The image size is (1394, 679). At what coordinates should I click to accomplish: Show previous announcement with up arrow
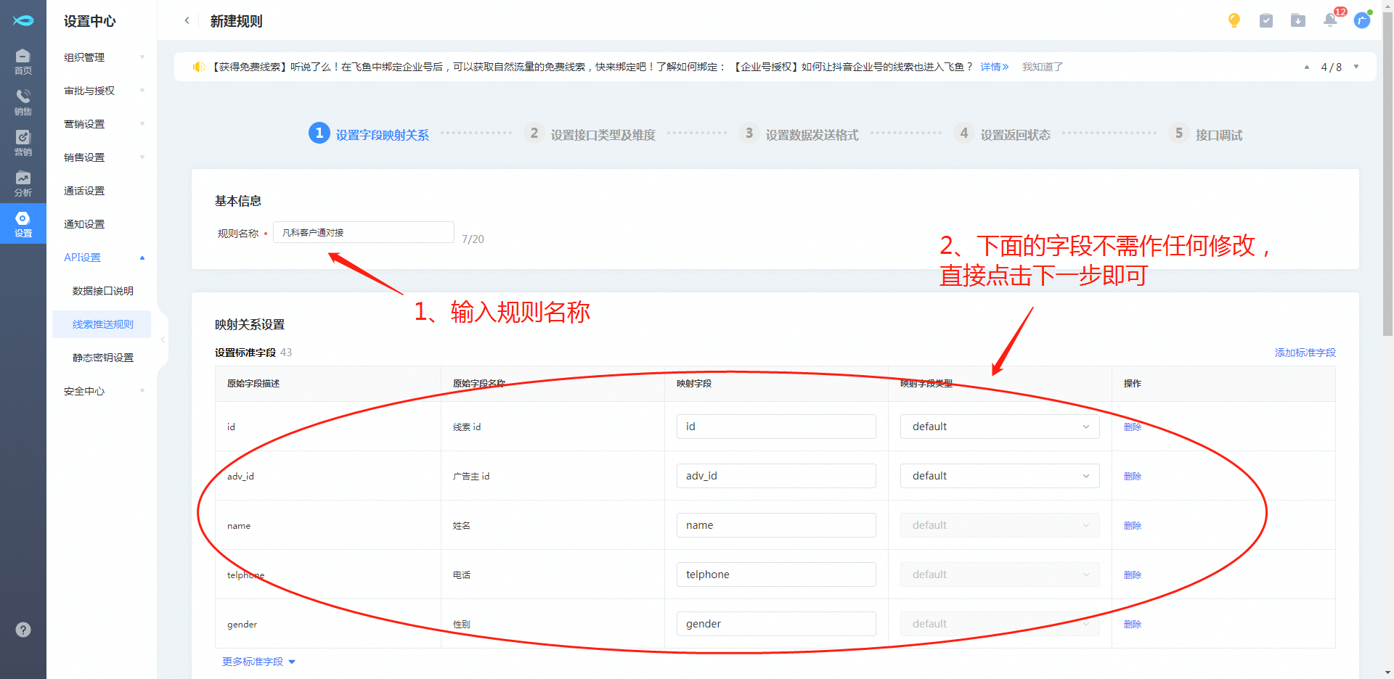[x=1306, y=67]
